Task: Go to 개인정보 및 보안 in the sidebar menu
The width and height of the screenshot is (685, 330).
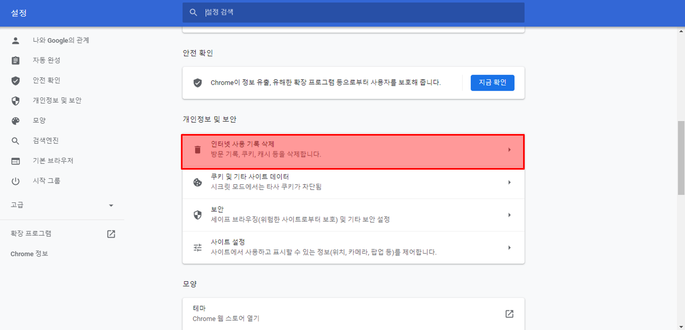Action: point(57,100)
